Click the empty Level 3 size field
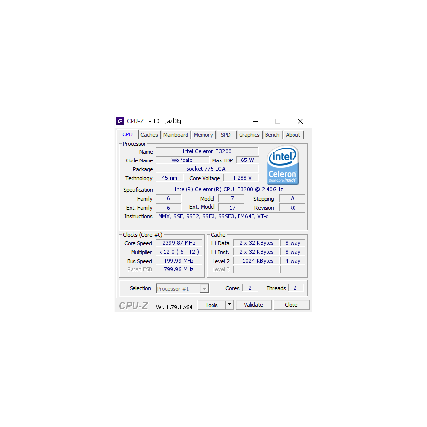 (x=257, y=269)
